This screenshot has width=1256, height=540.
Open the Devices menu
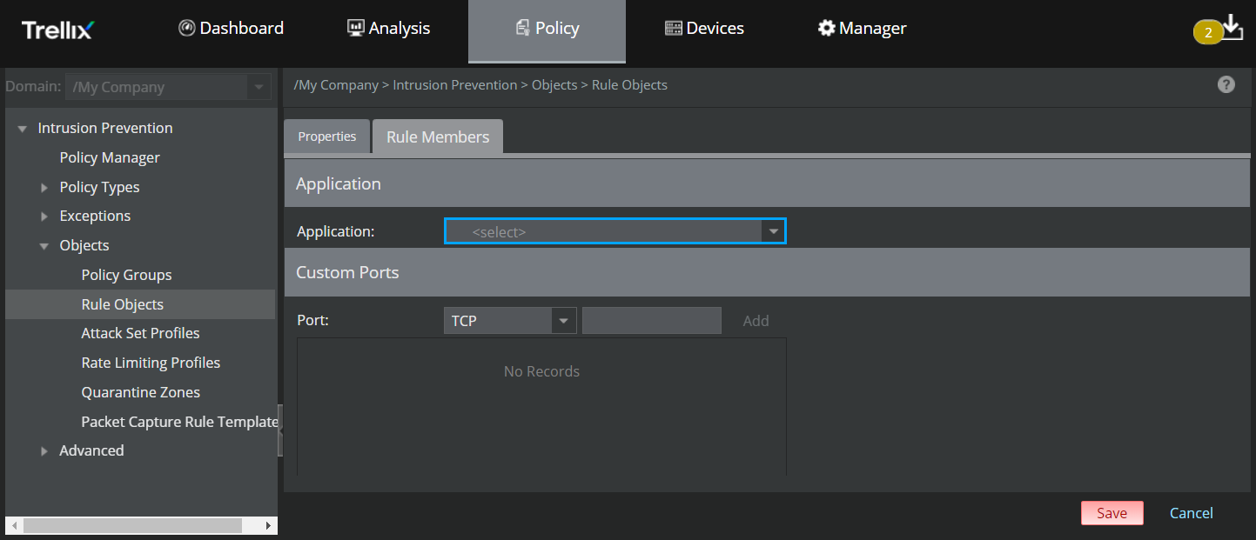(x=704, y=29)
